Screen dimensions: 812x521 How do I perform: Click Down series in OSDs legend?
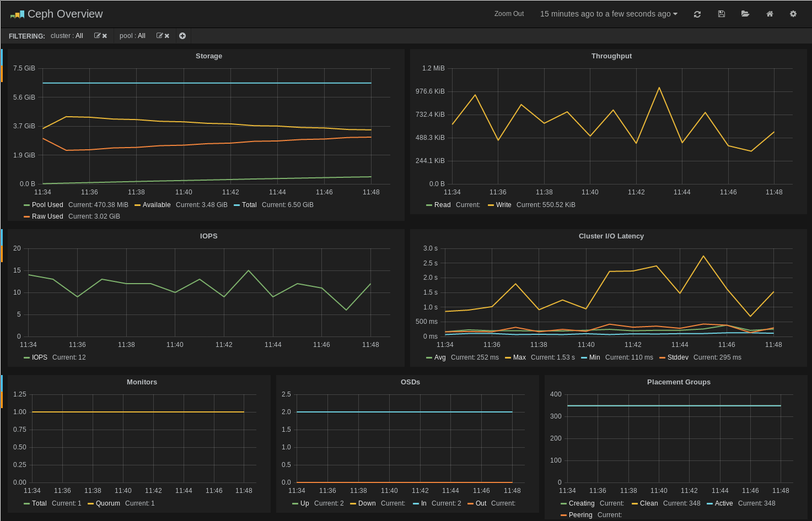point(367,503)
